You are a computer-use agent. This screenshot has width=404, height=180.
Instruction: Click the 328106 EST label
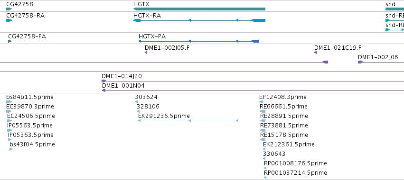pos(148,107)
